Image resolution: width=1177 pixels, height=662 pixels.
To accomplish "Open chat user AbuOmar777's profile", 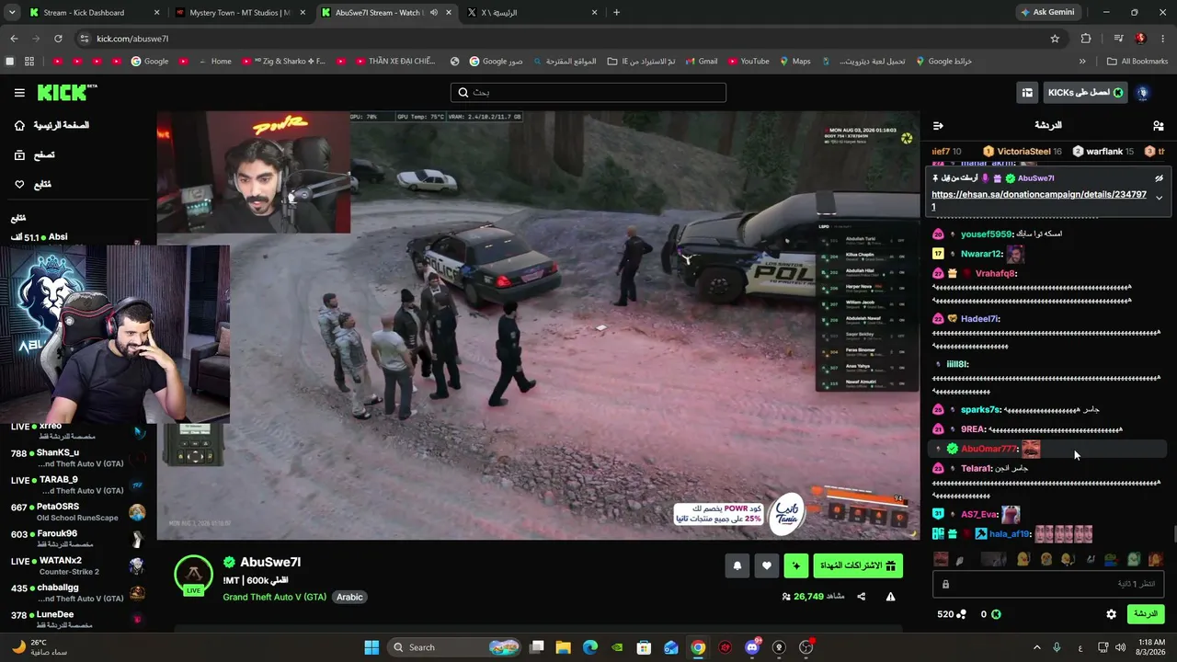I will [x=988, y=449].
